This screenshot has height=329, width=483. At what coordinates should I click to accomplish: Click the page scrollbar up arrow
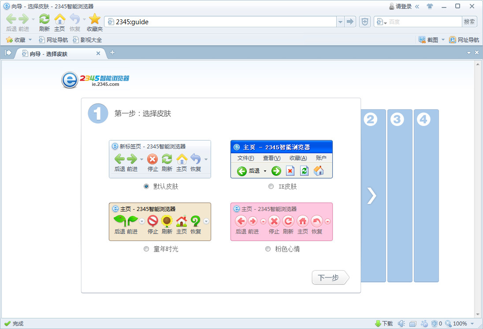[478, 65]
